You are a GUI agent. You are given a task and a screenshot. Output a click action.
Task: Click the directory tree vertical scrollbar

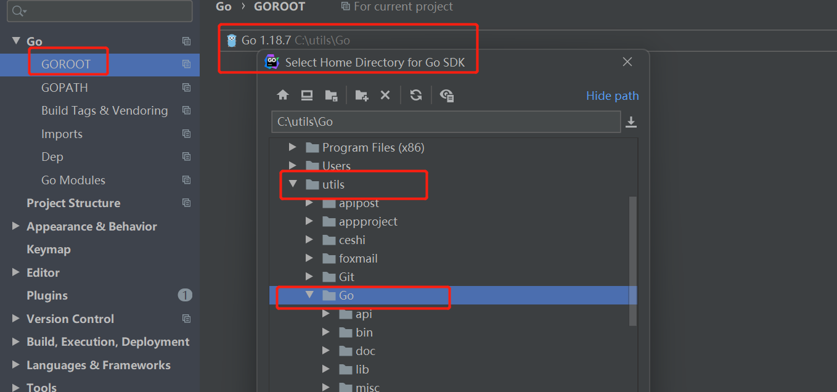coord(632,261)
